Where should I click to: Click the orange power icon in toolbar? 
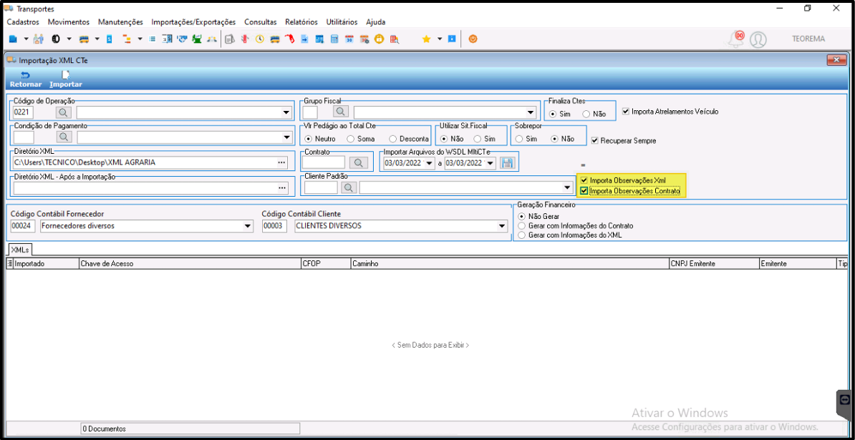coord(473,39)
